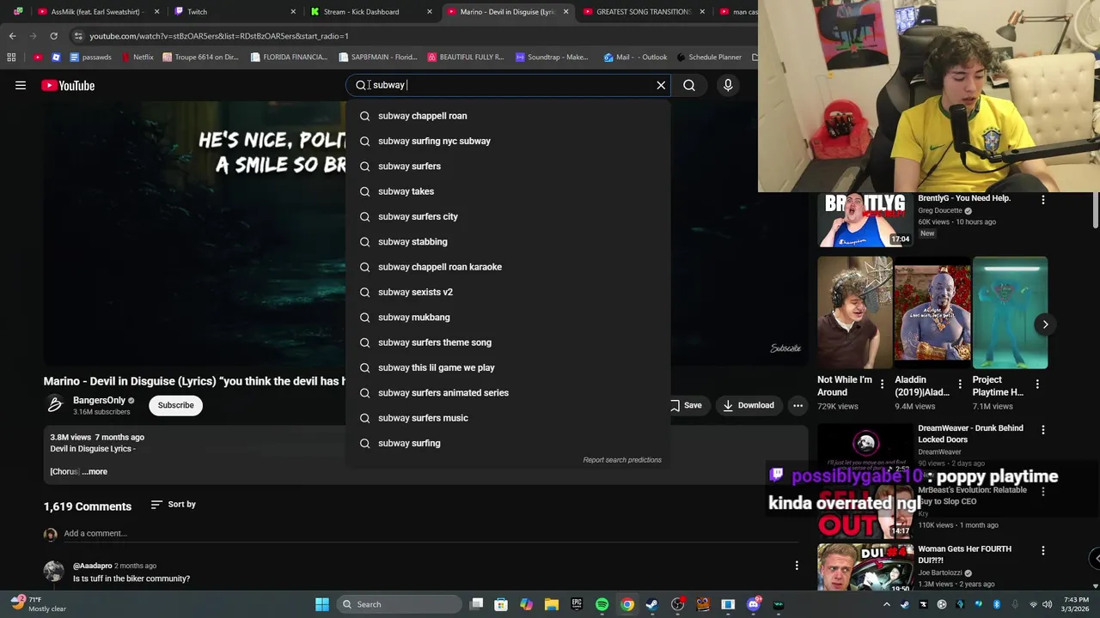Close the 'Marino - Devil in Disguise' tab
Image resolution: width=1100 pixels, height=618 pixels.
pos(565,12)
